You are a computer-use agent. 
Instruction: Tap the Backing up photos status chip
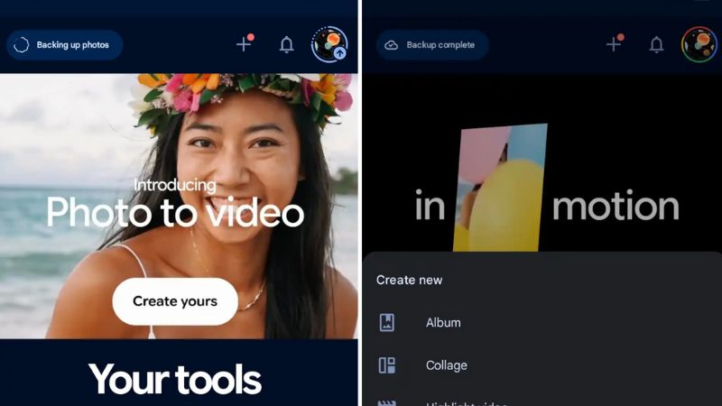[64, 44]
